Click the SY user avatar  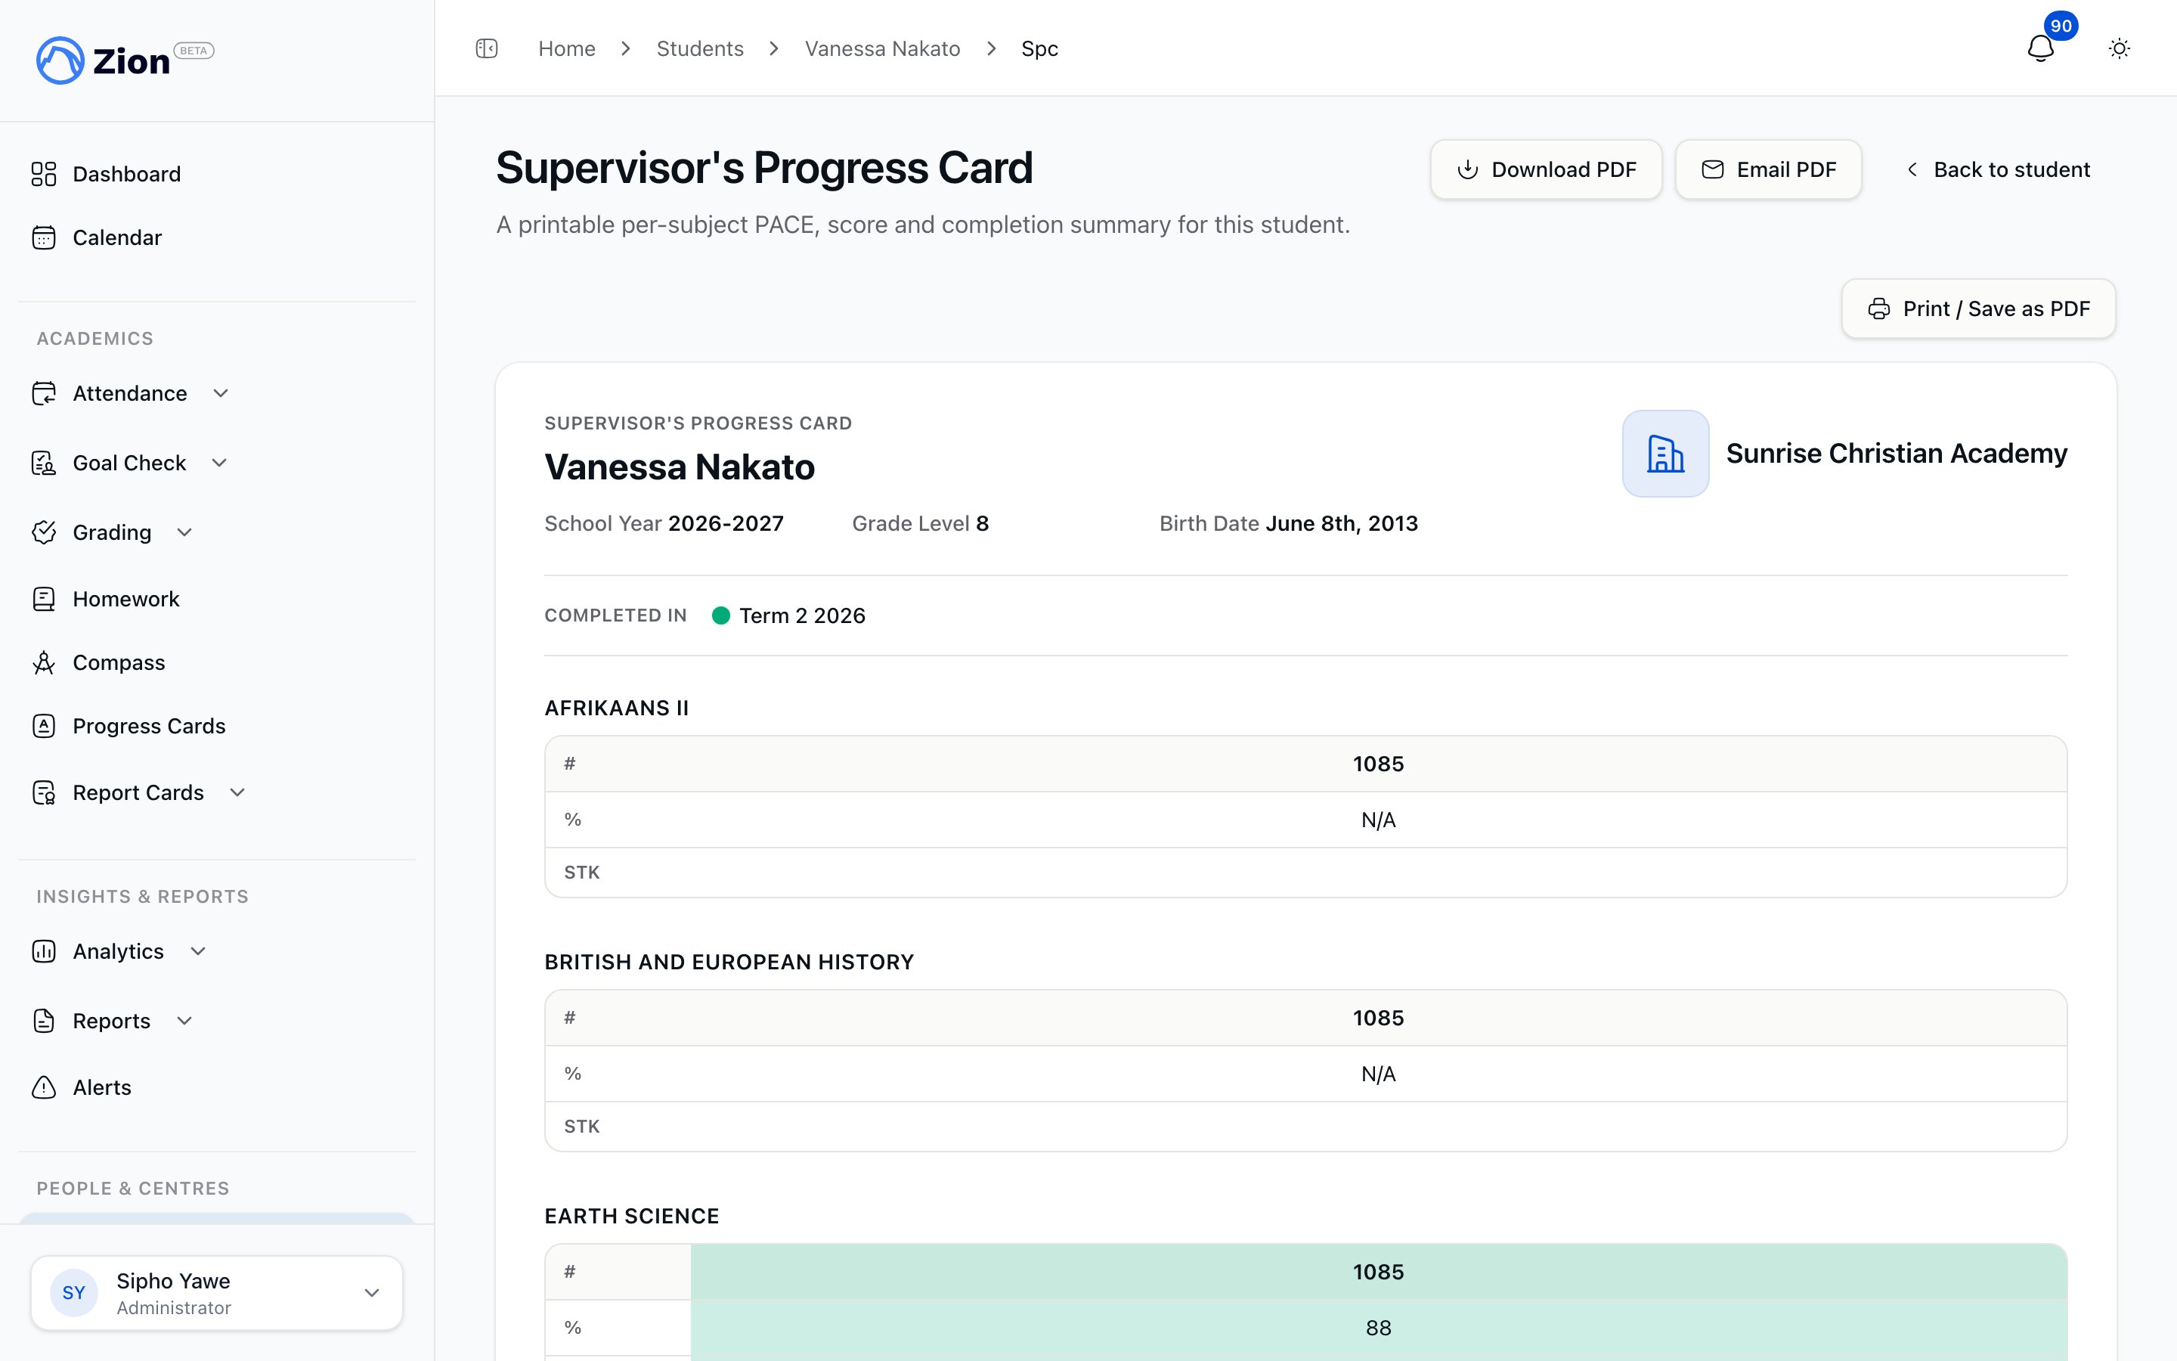coord(74,1293)
